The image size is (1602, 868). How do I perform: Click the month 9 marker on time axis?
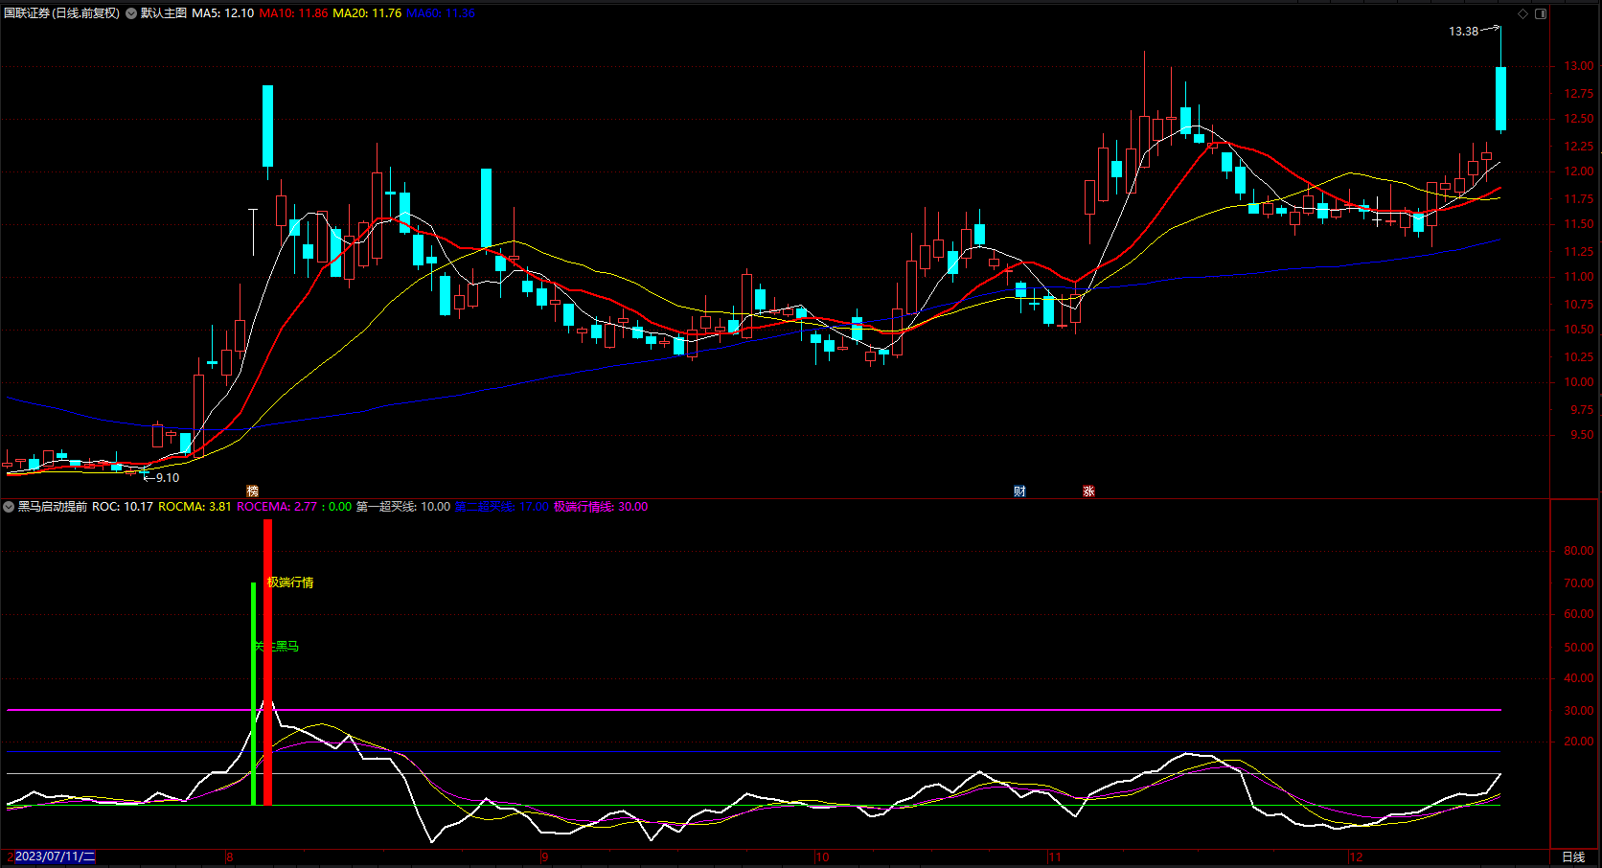544,857
